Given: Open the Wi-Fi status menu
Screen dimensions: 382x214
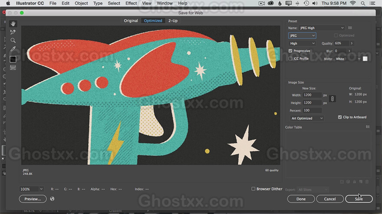Looking at the screenshot, I should (x=353, y=3).
